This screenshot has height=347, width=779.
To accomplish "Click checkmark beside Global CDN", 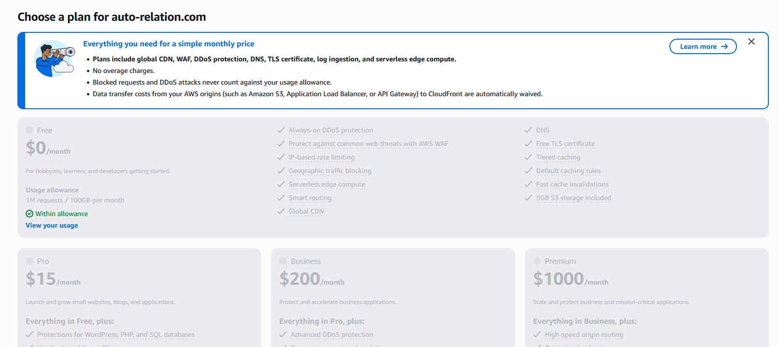I will (281, 211).
